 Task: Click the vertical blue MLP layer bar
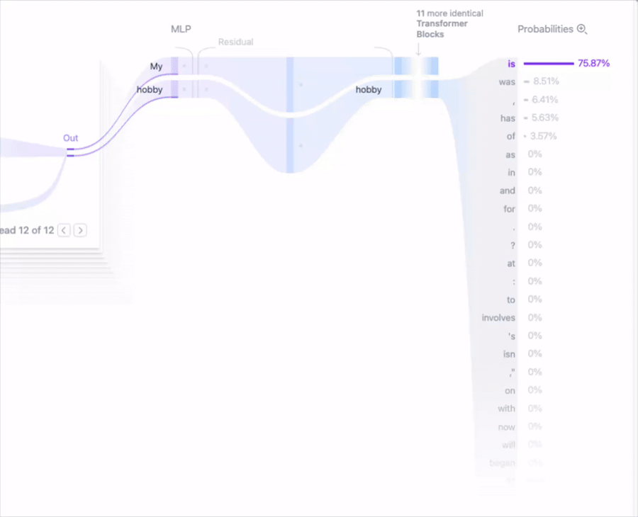point(290,115)
